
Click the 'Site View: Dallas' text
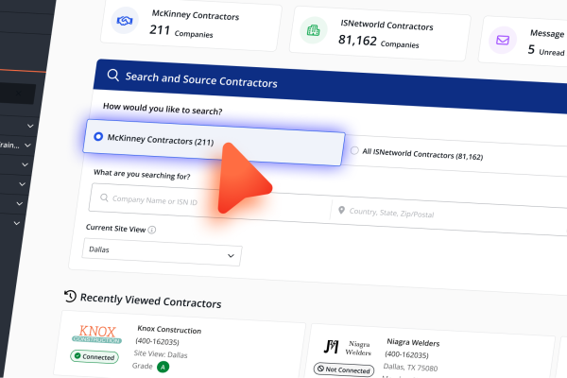coord(161,354)
